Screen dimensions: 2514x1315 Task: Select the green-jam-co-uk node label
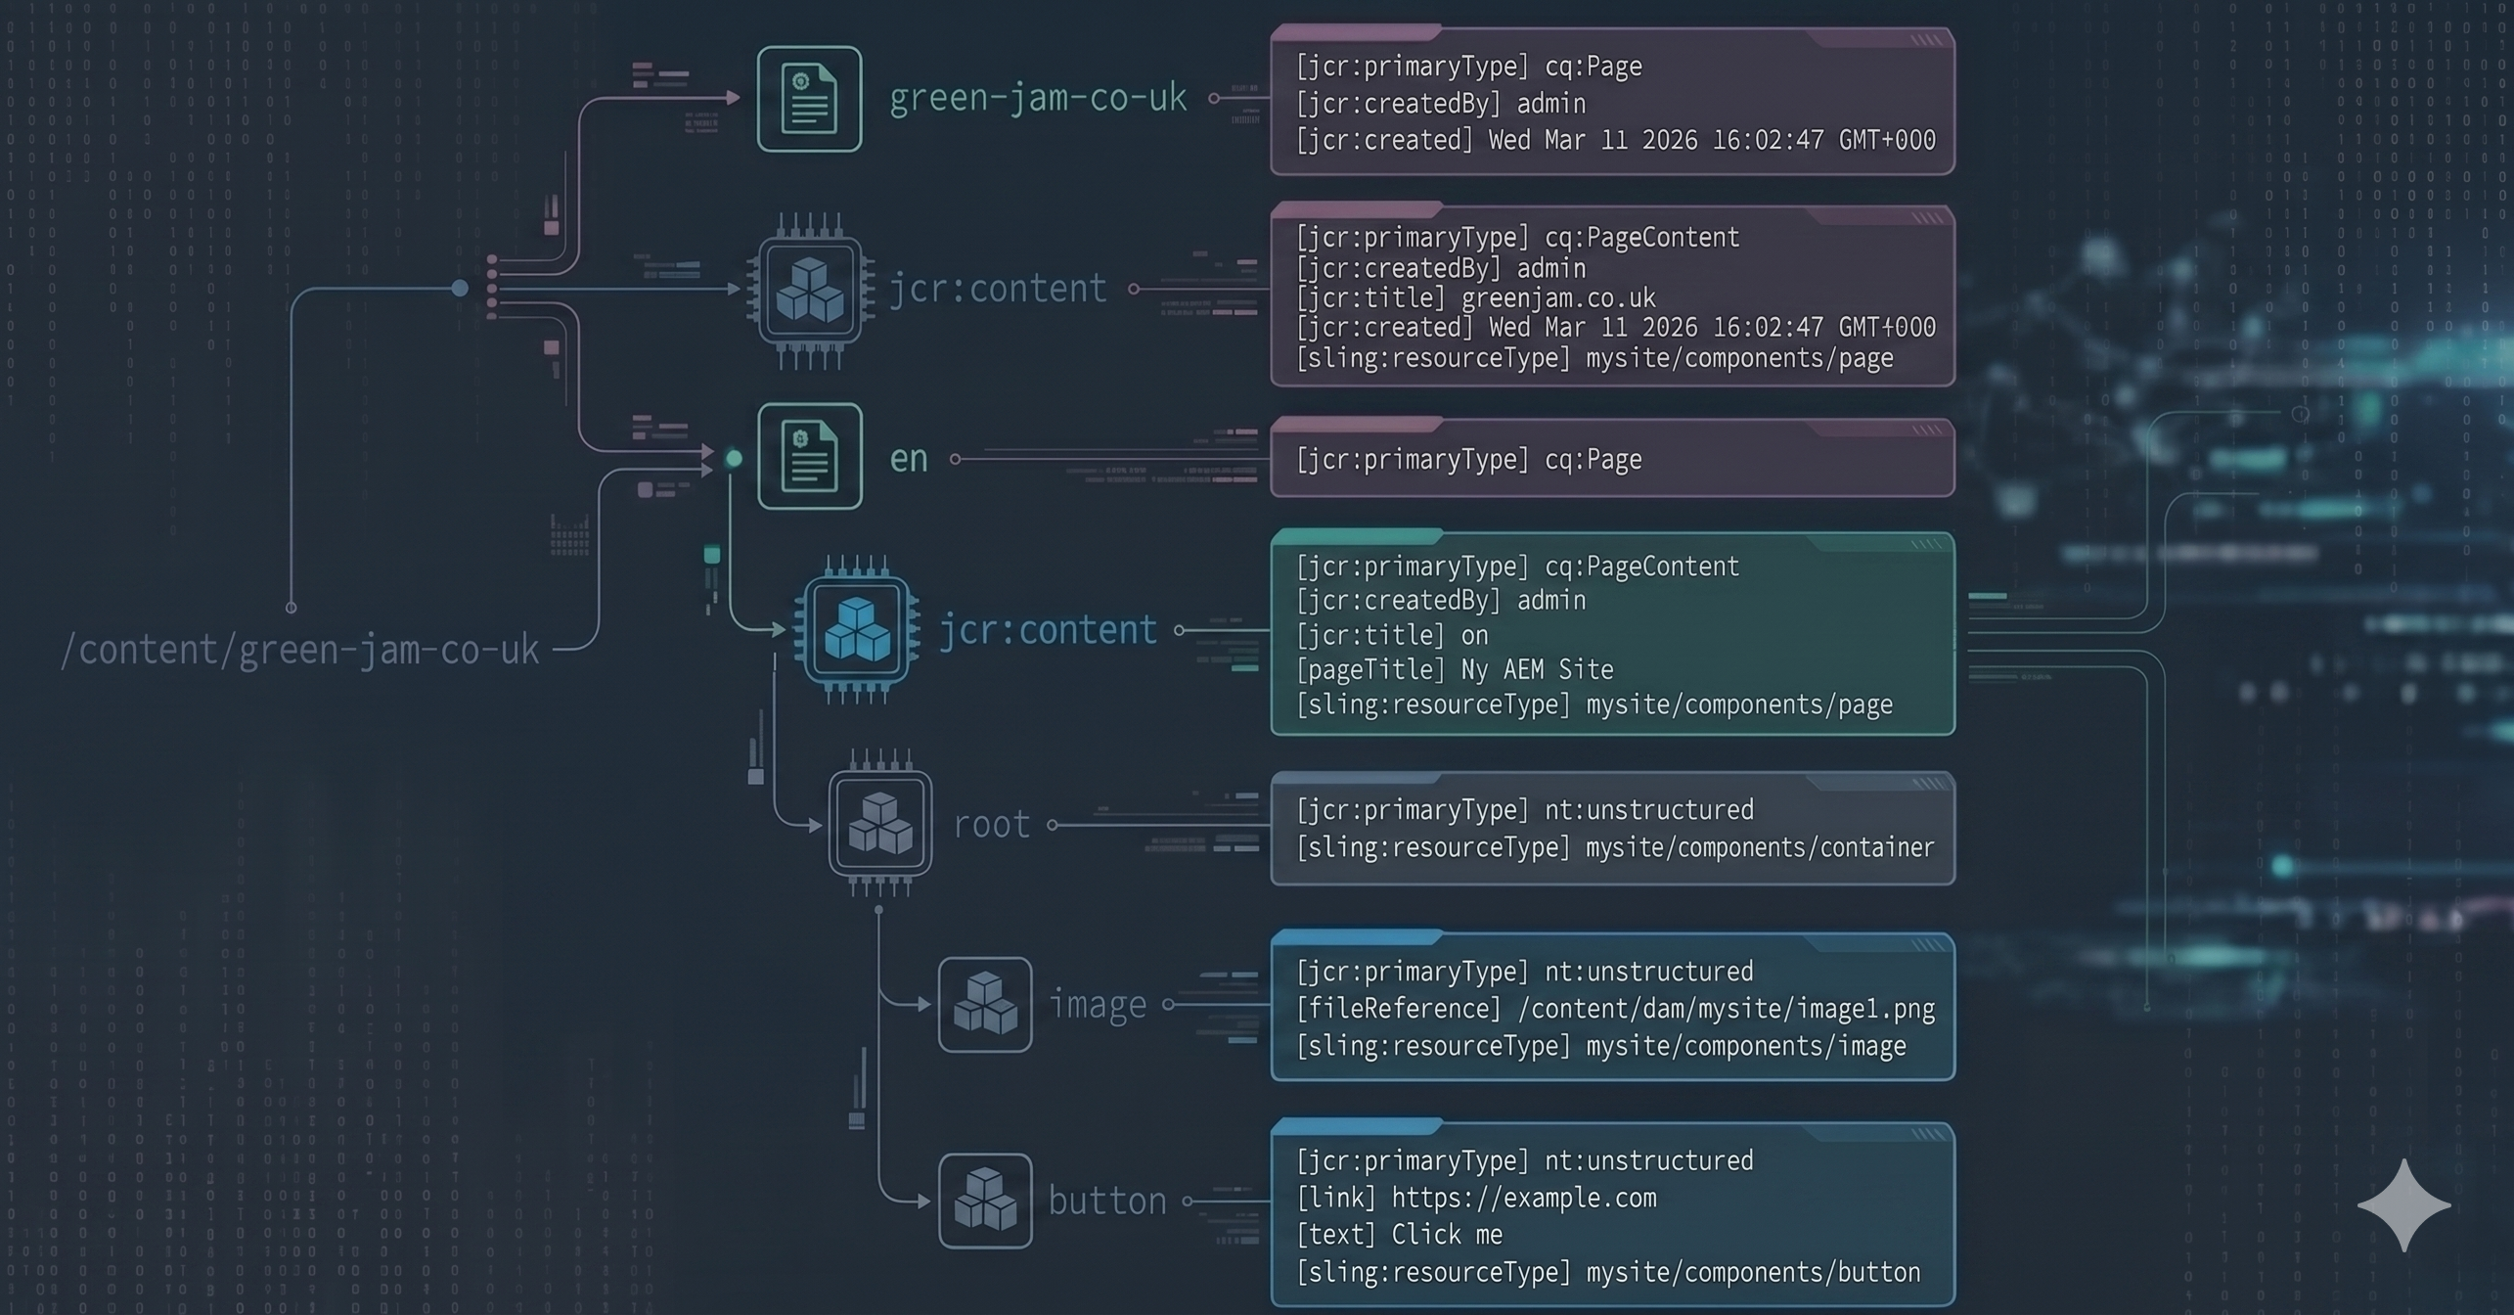[x=1038, y=98]
